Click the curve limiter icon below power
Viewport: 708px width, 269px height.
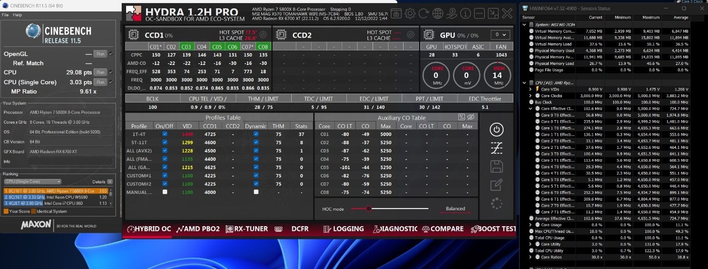[x=496, y=148]
